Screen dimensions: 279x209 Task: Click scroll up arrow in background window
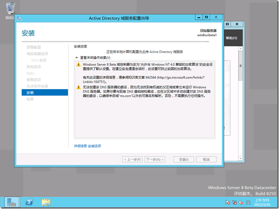[x=240, y=49]
